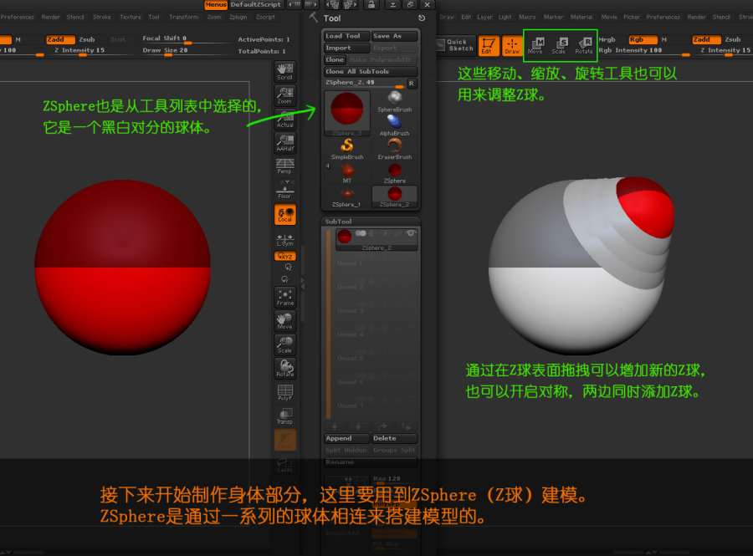Toggle XYZ rotation mode
The width and height of the screenshot is (753, 556).
pos(284,256)
